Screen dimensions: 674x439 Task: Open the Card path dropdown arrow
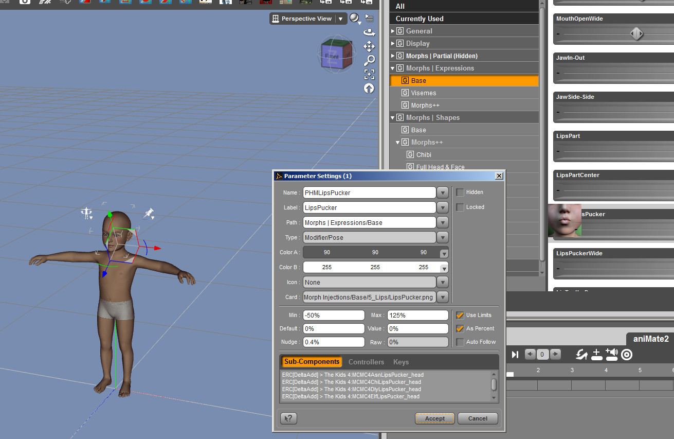click(443, 297)
